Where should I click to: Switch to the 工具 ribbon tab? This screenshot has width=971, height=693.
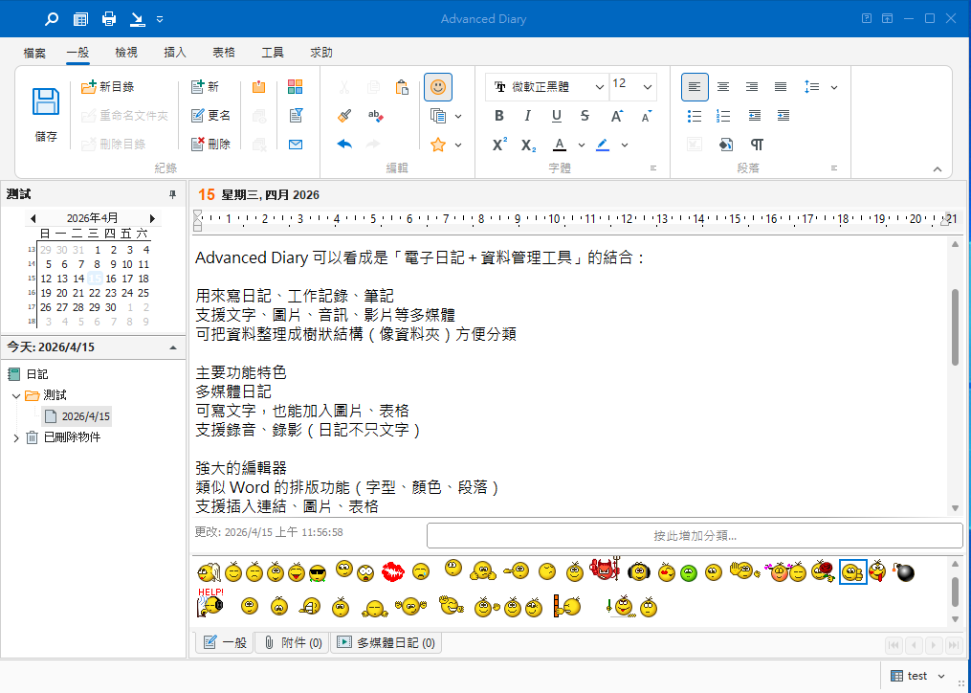tap(273, 53)
